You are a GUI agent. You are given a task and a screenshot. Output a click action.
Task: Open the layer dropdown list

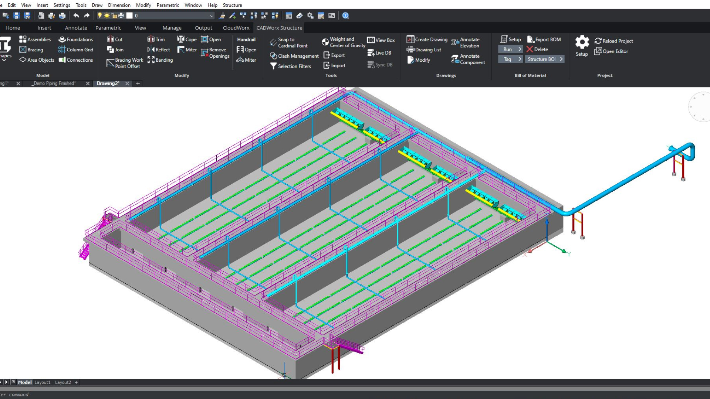pos(212,16)
